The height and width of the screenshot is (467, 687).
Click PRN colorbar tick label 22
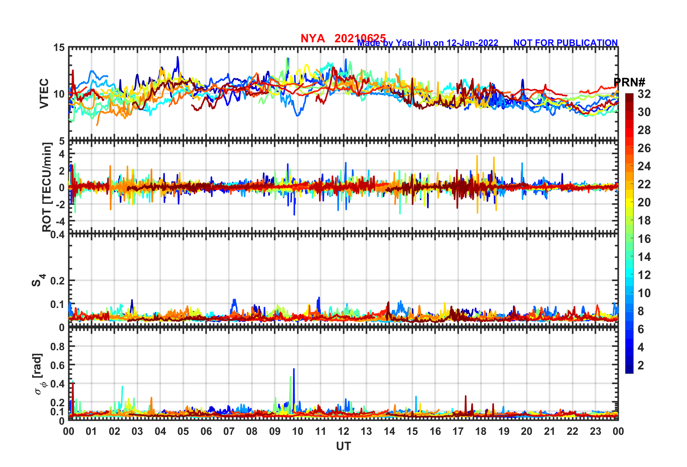[x=644, y=184]
